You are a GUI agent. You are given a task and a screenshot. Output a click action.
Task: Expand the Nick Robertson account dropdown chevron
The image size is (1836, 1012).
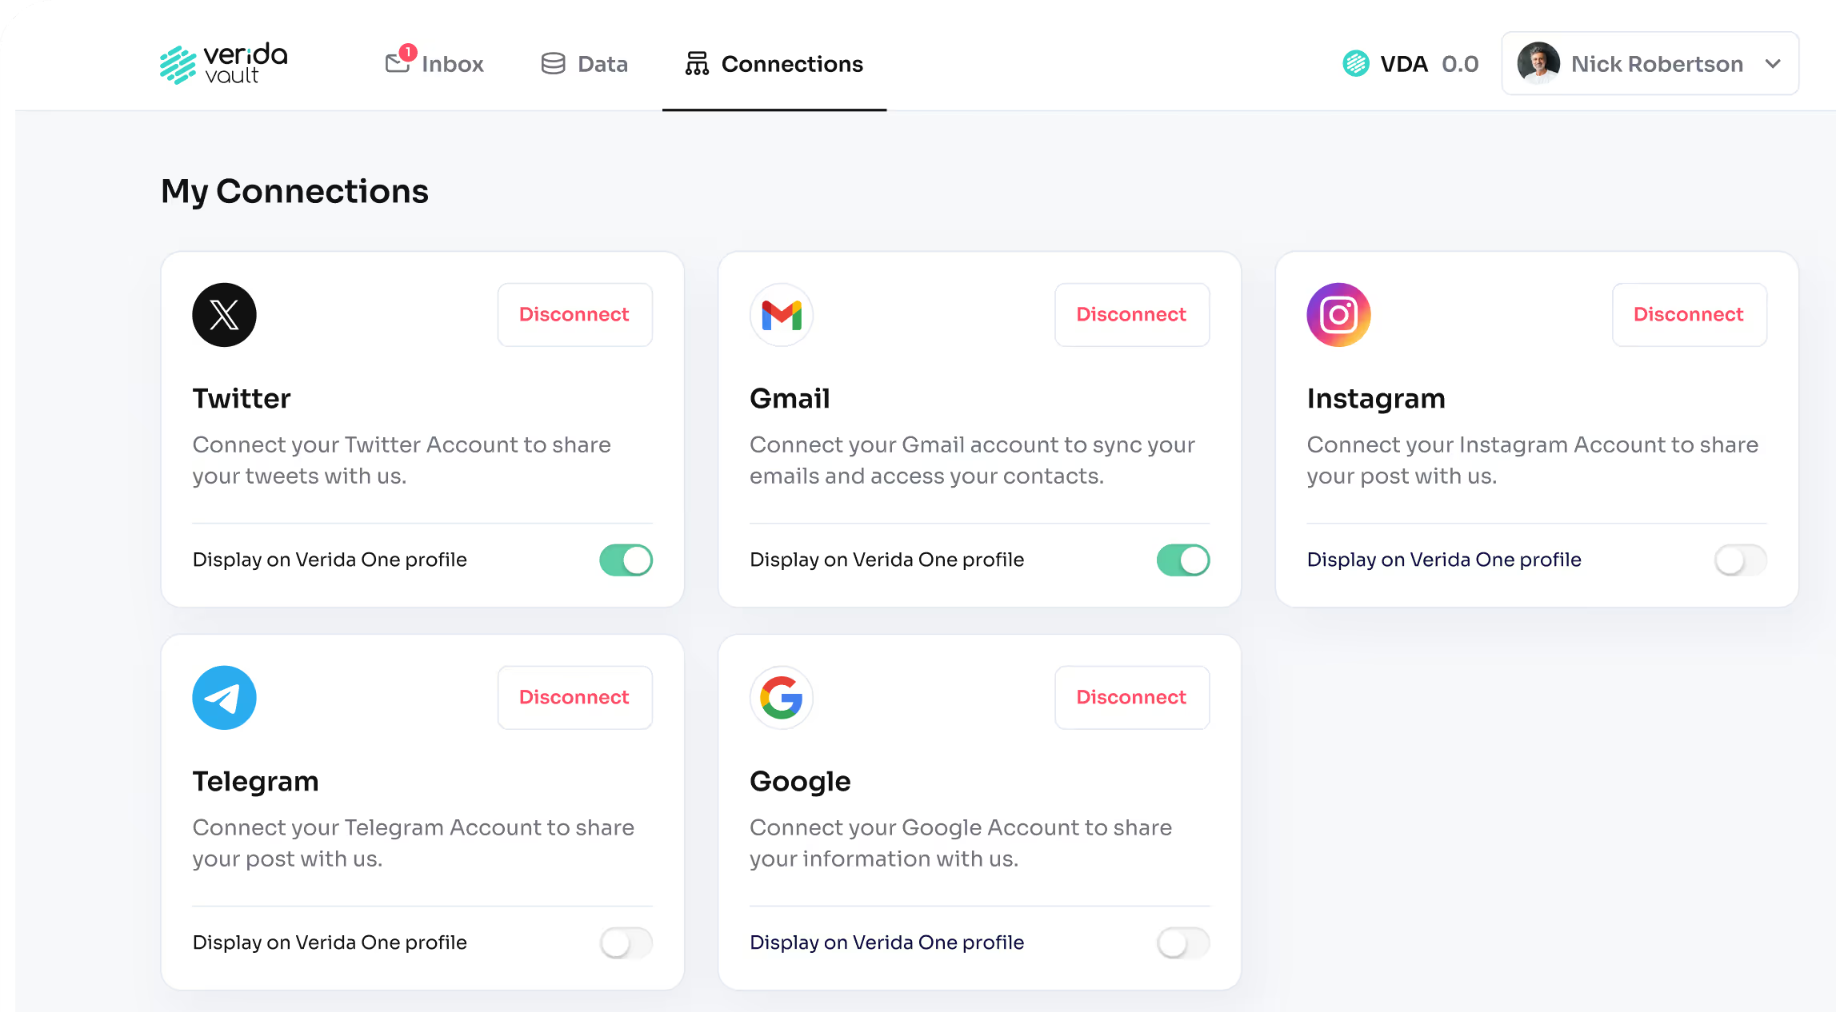(x=1773, y=64)
